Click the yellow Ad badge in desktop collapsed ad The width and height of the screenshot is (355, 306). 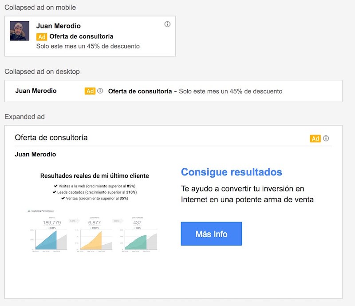coord(90,91)
